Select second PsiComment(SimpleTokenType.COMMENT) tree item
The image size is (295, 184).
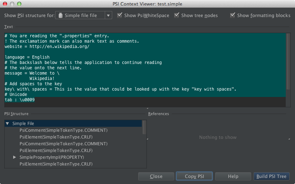(63, 144)
